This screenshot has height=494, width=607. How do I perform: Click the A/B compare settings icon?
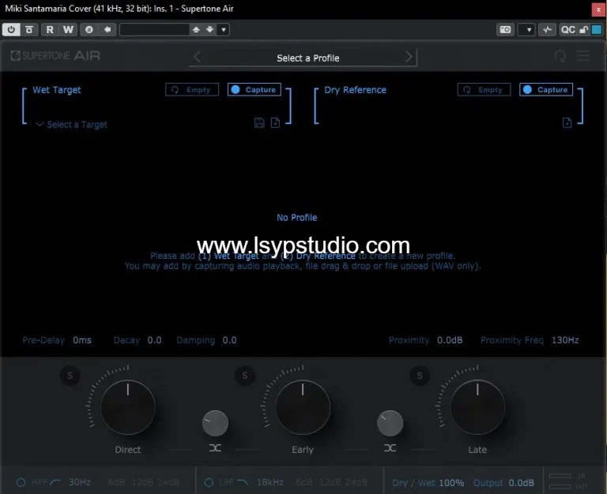coord(29,29)
